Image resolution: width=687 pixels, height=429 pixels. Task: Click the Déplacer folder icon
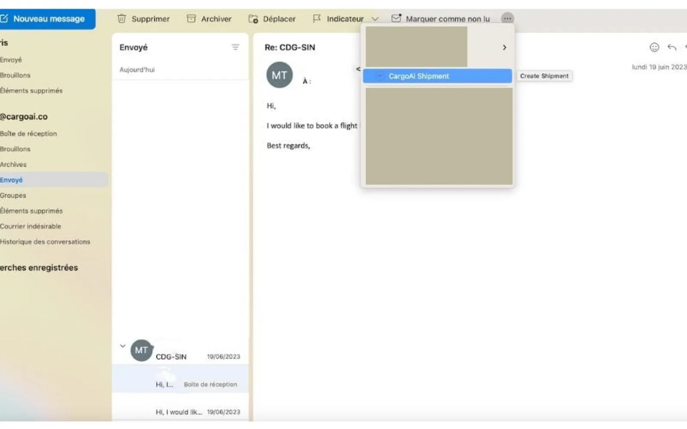[x=253, y=18]
